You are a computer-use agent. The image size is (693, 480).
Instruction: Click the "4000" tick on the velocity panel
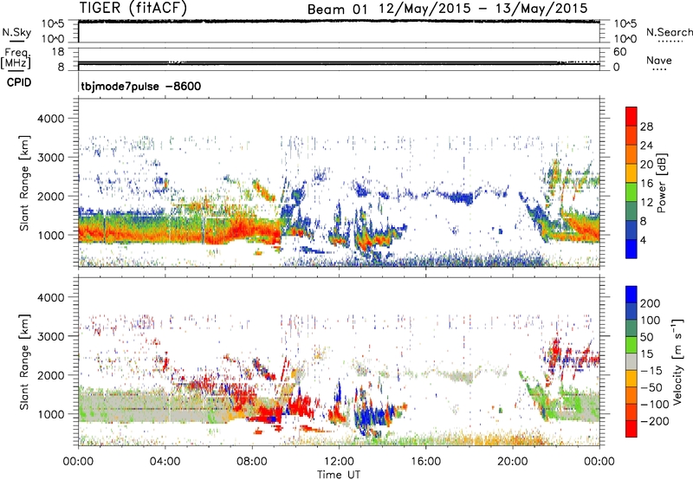[x=50, y=297]
